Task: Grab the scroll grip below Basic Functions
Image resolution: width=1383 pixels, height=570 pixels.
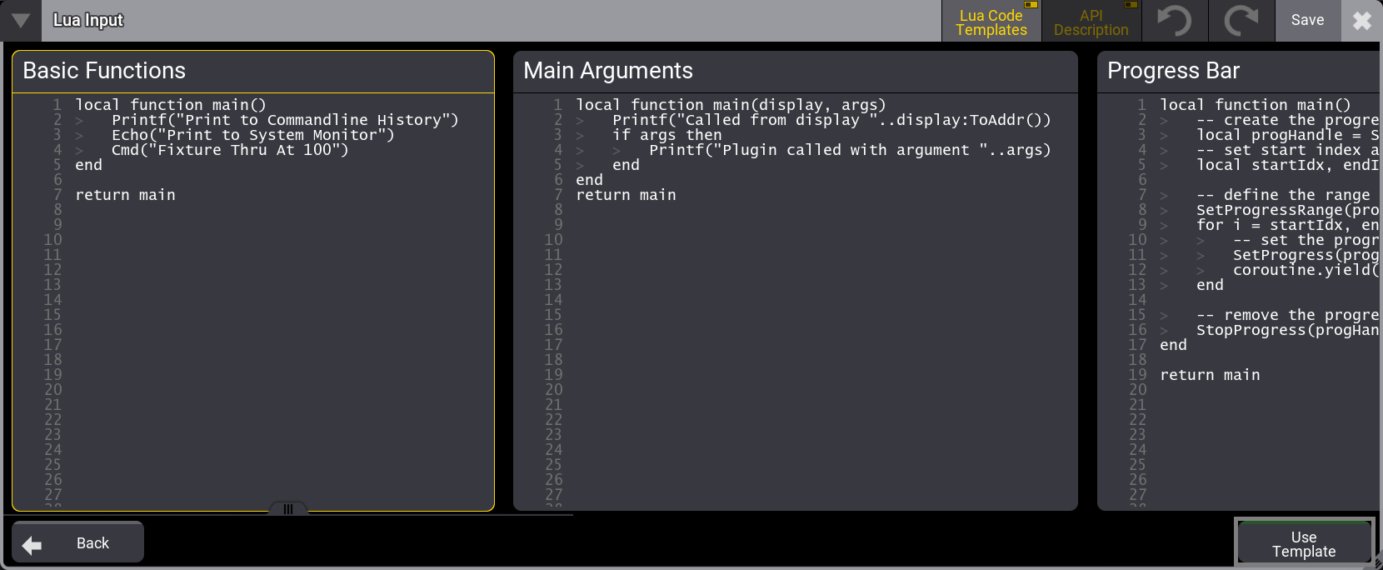Action: point(288,508)
